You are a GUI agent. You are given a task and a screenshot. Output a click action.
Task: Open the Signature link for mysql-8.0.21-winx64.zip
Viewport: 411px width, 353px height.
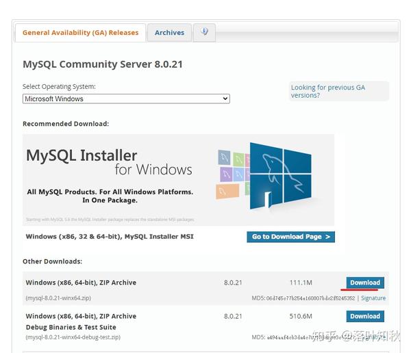[x=373, y=298]
